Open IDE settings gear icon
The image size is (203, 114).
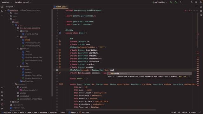point(201,2)
